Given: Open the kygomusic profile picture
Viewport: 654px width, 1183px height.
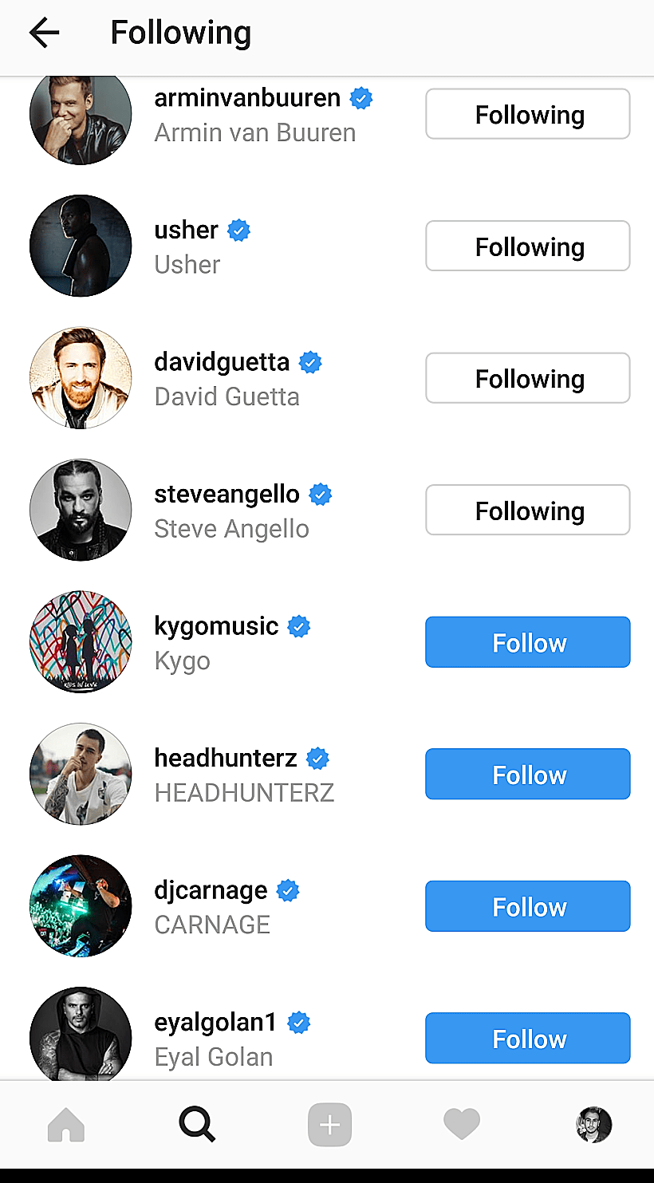Looking at the screenshot, I should pyautogui.click(x=81, y=642).
